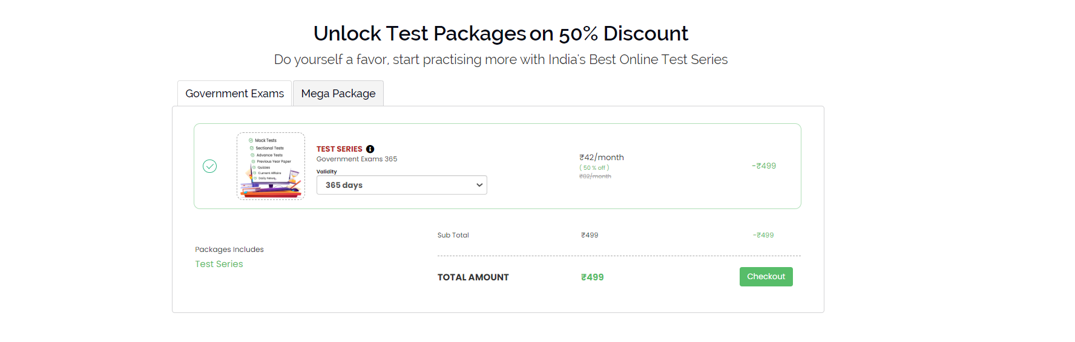Switch to the Government Exams tab
Image resolution: width=1075 pixels, height=342 pixels.
[x=234, y=94]
